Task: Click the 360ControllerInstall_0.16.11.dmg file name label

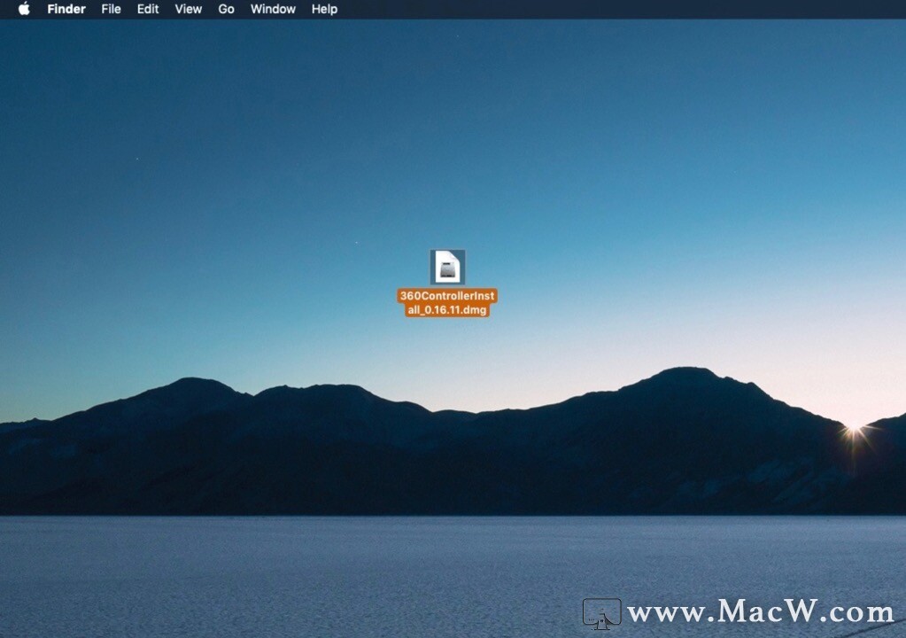Action: point(447,303)
